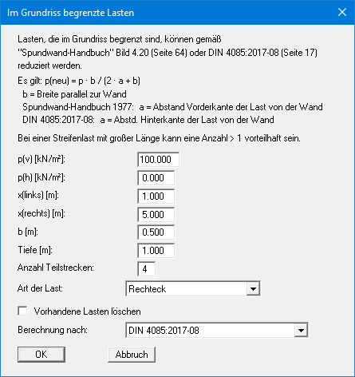This screenshot has width=355, height=377.
Task: Click the 'Anzahl Teilstrecken:' label
Action: (56, 268)
